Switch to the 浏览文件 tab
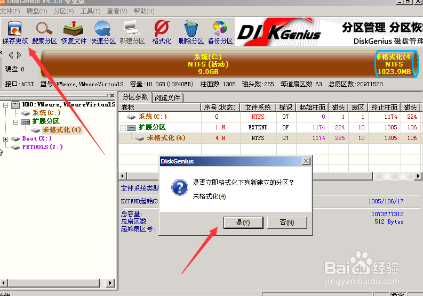The width and height of the screenshot is (423, 296). point(167,98)
